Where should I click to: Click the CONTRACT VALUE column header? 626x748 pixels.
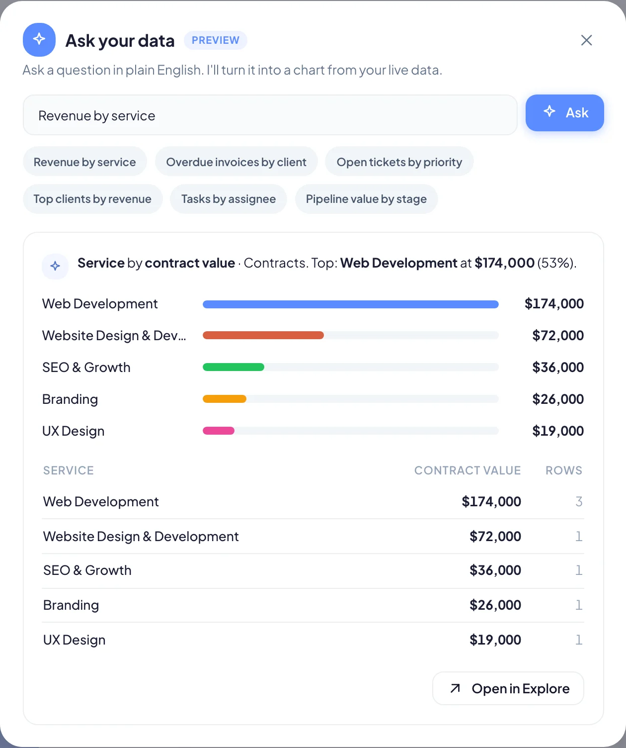(x=468, y=470)
